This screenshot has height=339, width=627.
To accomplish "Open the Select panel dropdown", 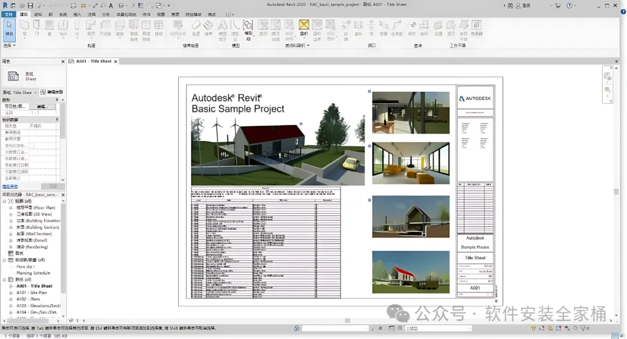I will click(x=9, y=46).
